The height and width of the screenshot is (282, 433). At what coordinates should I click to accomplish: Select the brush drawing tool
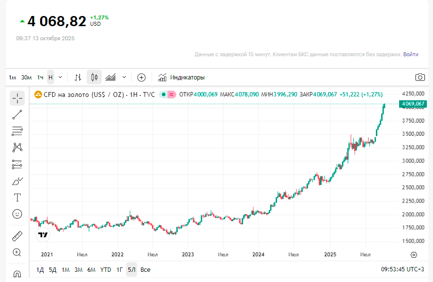(17, 181)
